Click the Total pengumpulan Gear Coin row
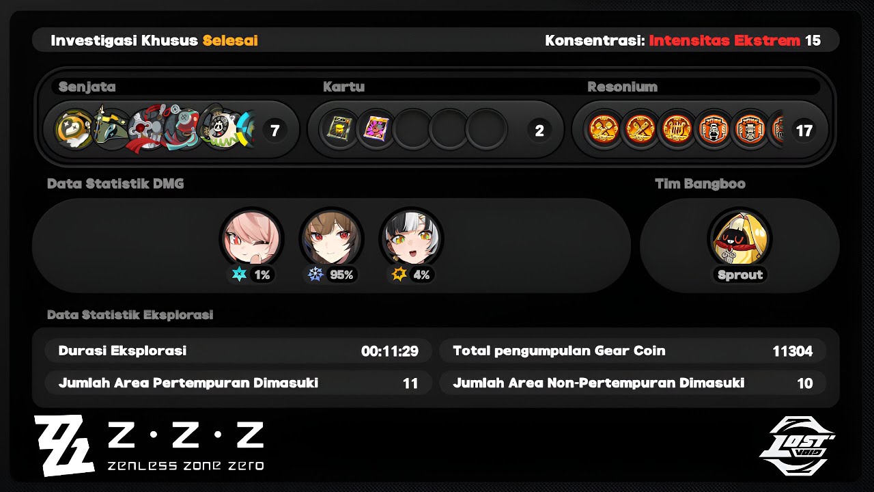 (632, 351)
